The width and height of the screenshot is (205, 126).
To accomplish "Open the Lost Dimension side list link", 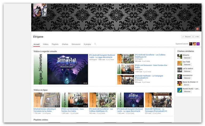I will tap(151, 66).
